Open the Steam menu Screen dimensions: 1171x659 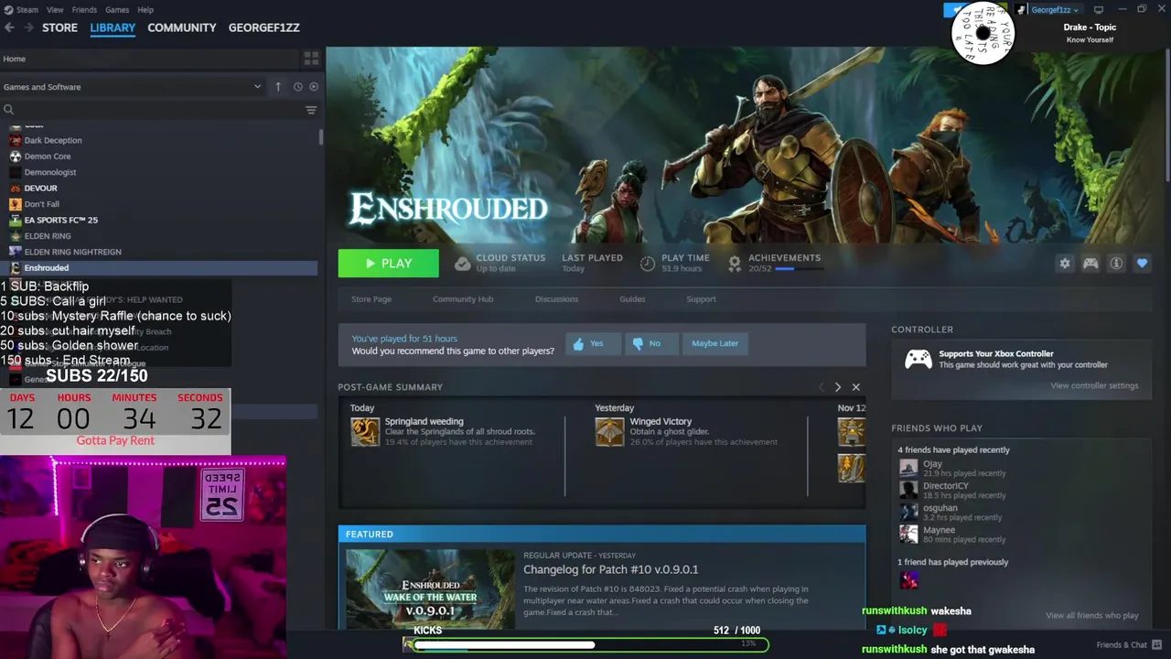27,10
